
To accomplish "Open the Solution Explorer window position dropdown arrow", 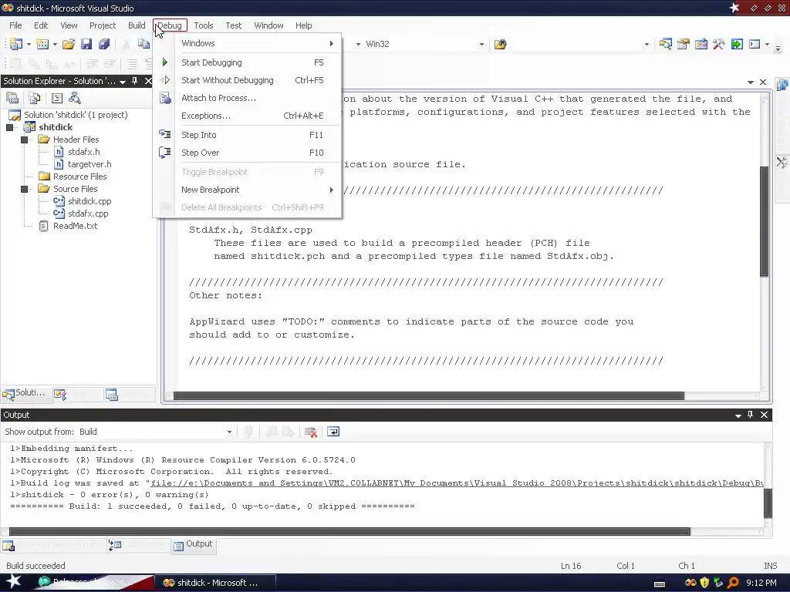I will click(x=123, y=82).
